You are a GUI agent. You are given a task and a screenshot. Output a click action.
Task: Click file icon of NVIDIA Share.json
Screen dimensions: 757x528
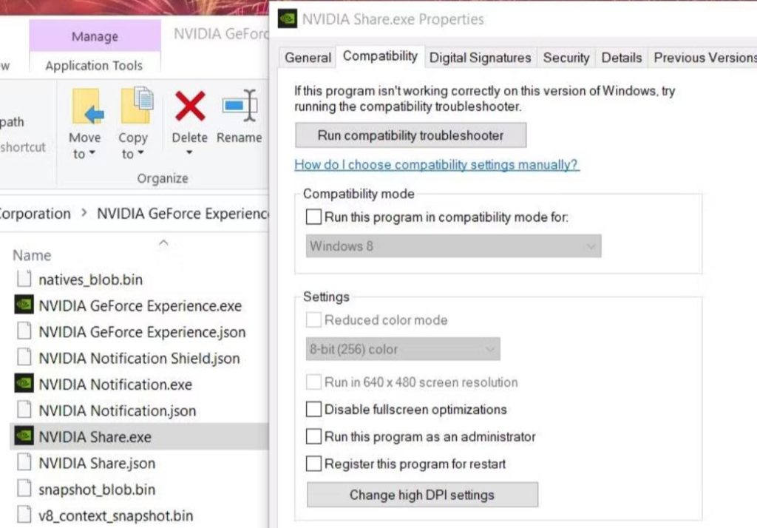(24, 462)
